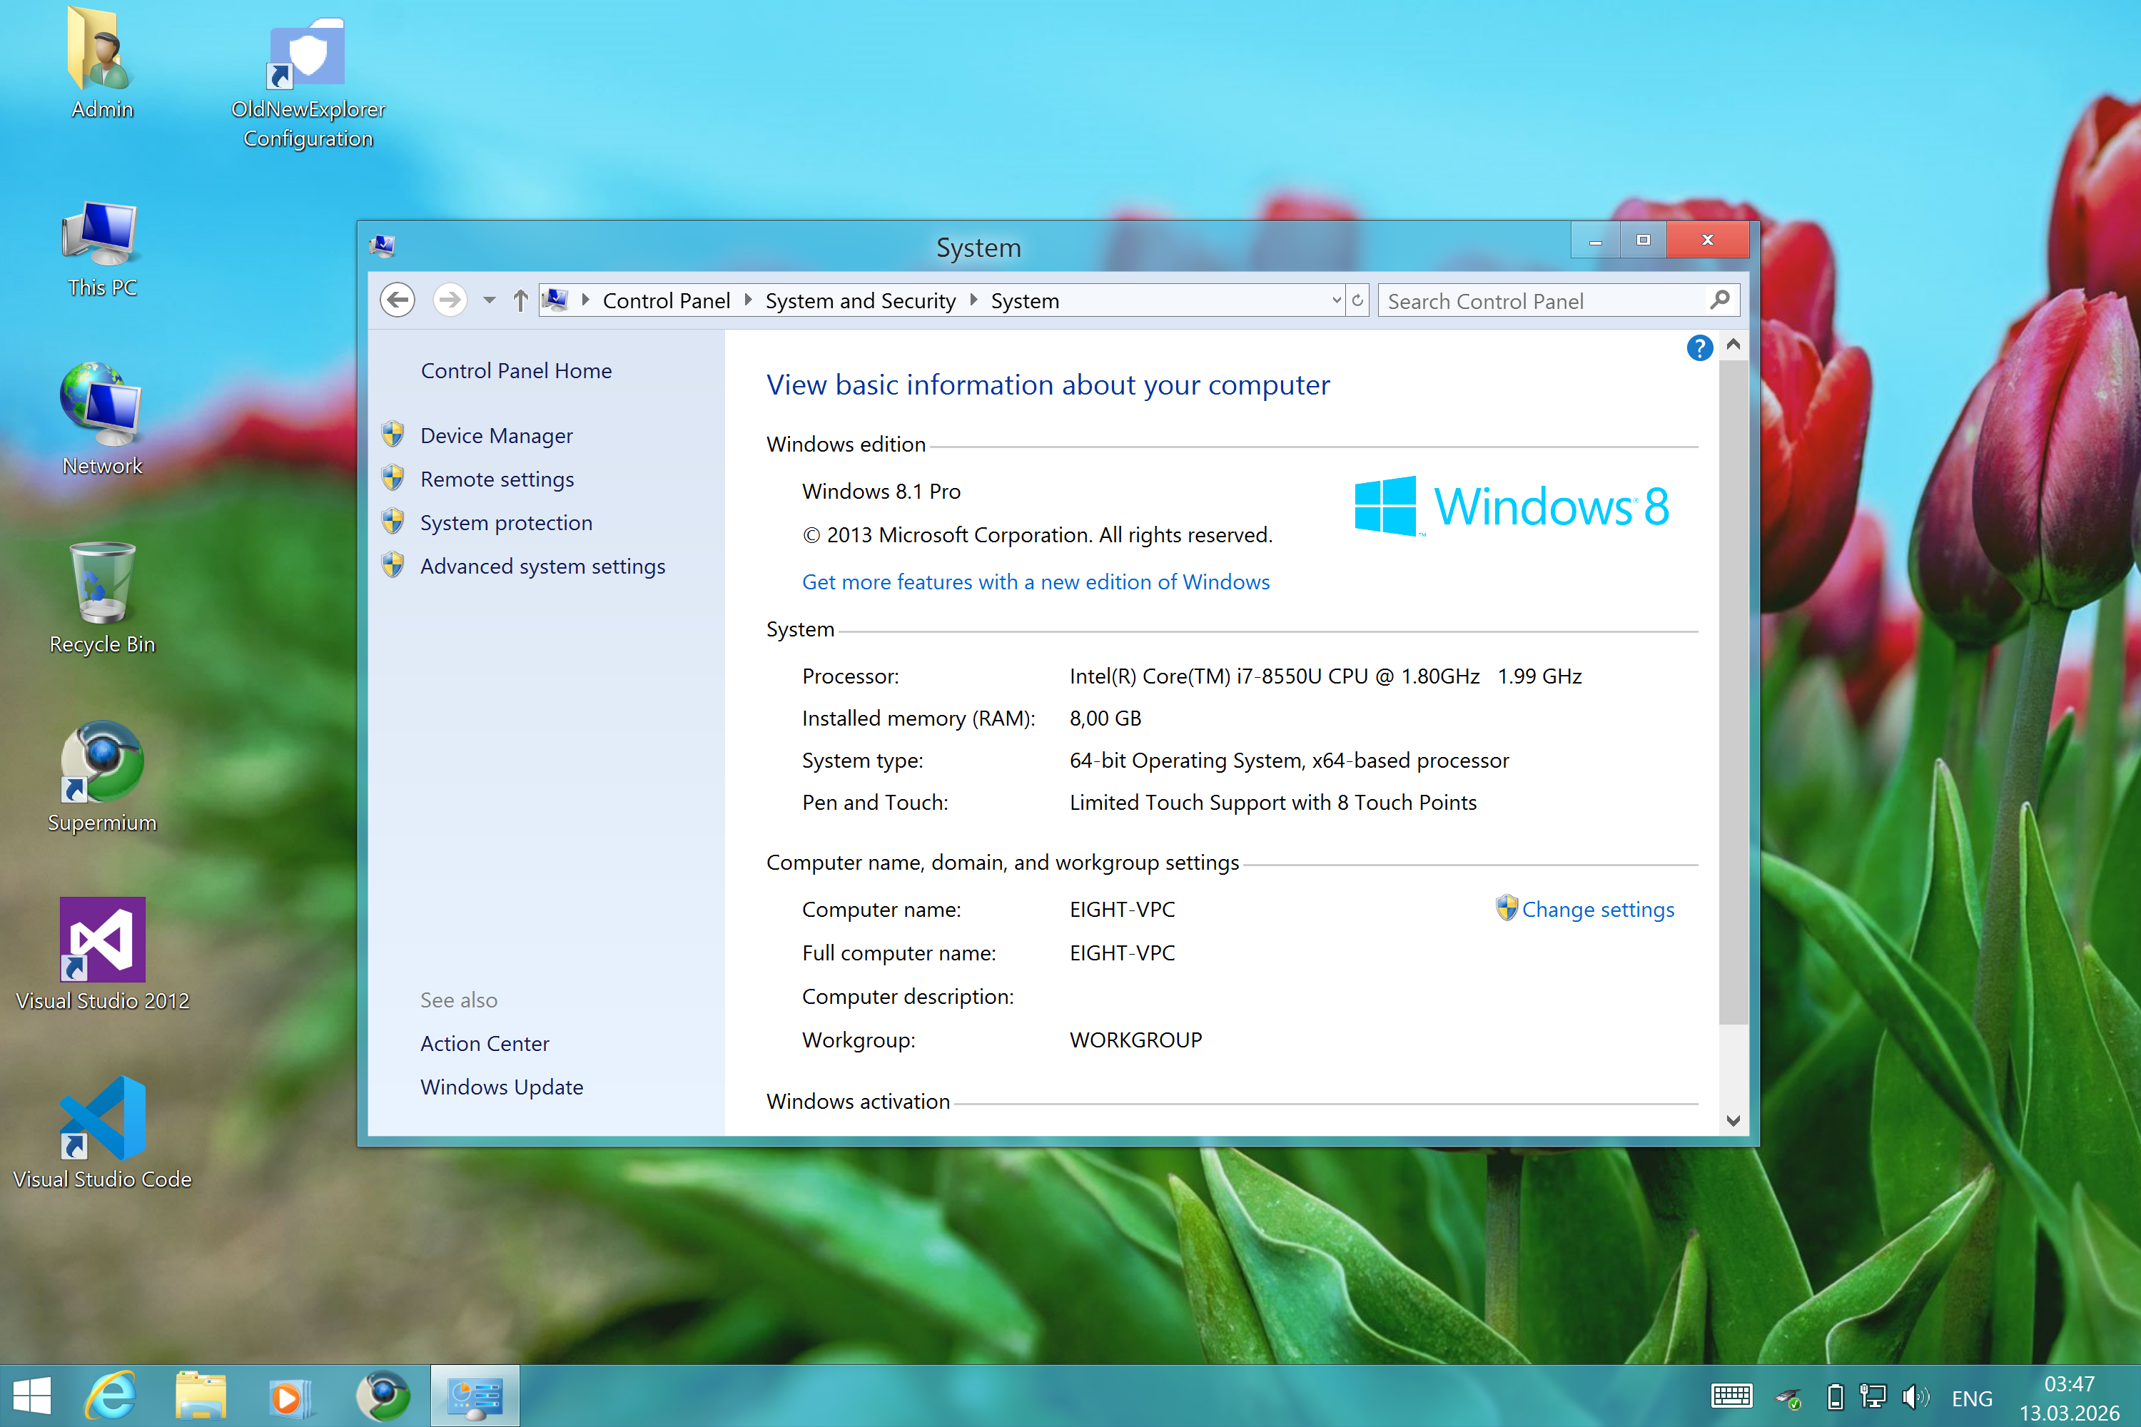The height and width of the screenshot is (1427, 2141).
Task: Open the network tray icon
Action: click(1873, 1396)
